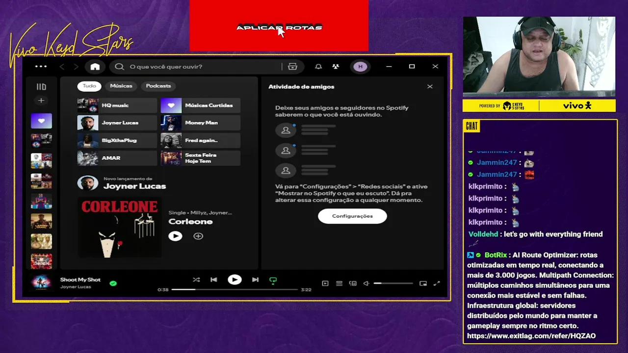Open Joyner Lucas new release heading
The width and height of the screenshot is (628, 353).
click(x=134, y=186)
